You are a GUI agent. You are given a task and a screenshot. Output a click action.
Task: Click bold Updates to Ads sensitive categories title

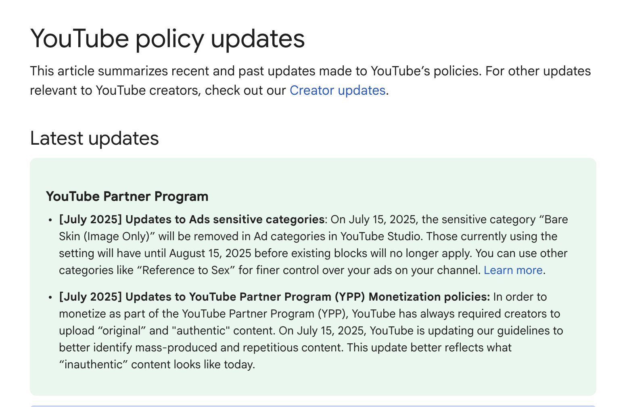[x=225, y=219]
